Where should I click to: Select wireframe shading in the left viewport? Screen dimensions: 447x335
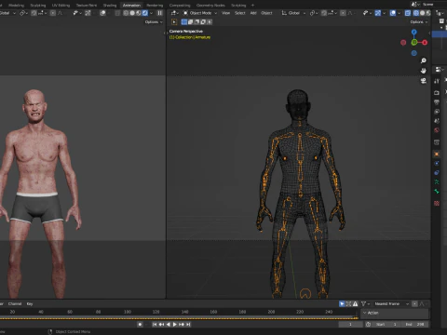coord(126,13)
